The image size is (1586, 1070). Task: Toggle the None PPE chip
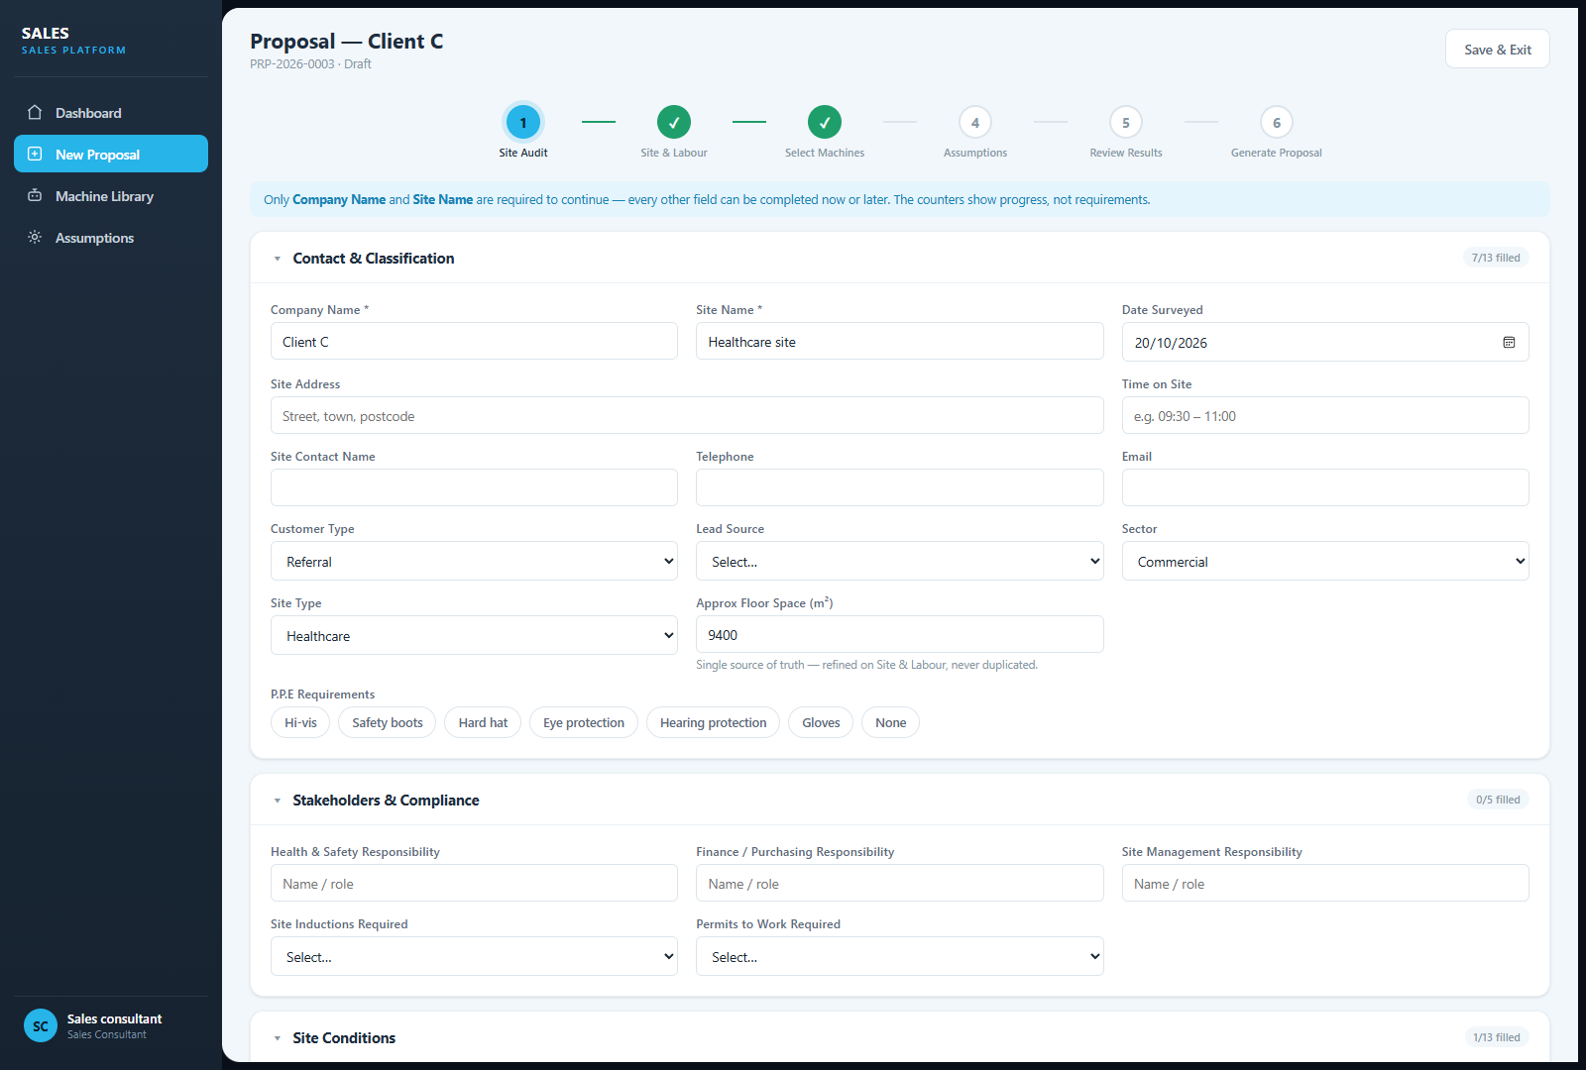coord(891,723)
